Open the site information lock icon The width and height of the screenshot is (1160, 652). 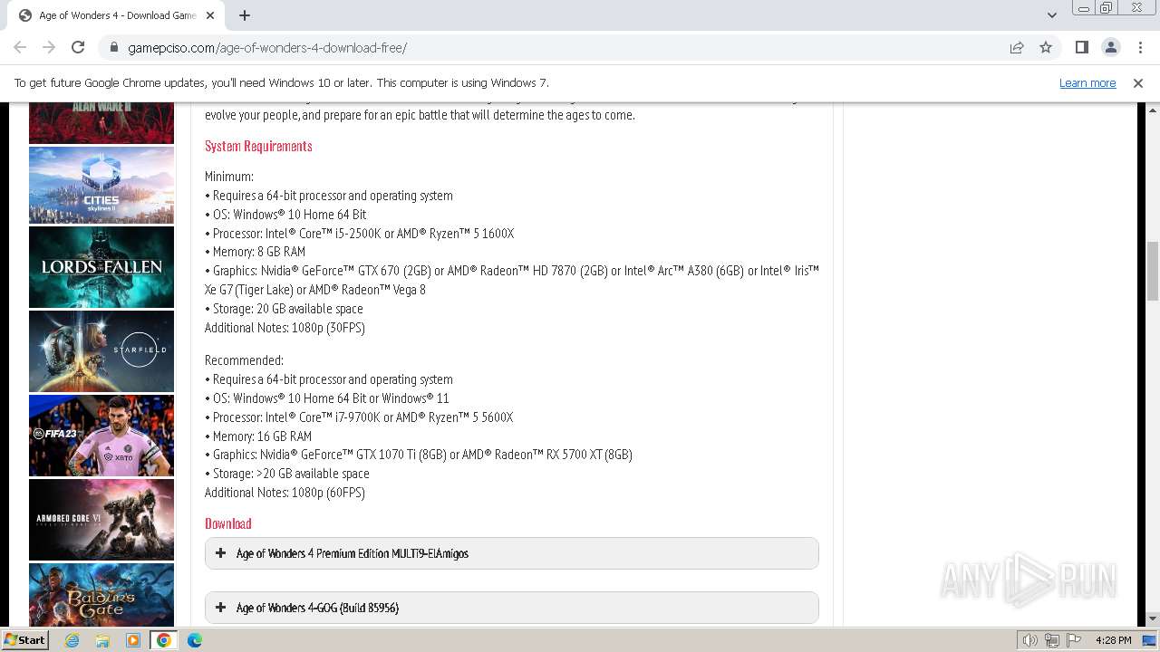[113, 47]
